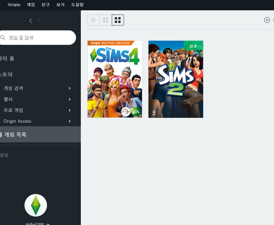Open the 도움말 menu in menu bar
This screenshot has width=274, height=225.
[x=77, y=5]
